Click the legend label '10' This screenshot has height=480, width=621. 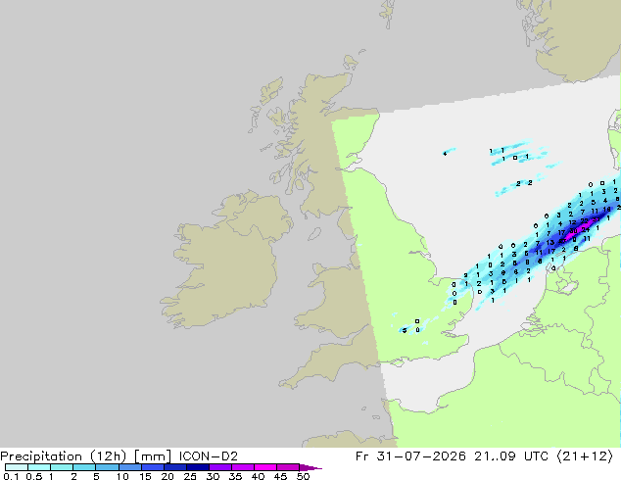click(x=122, y=476)
